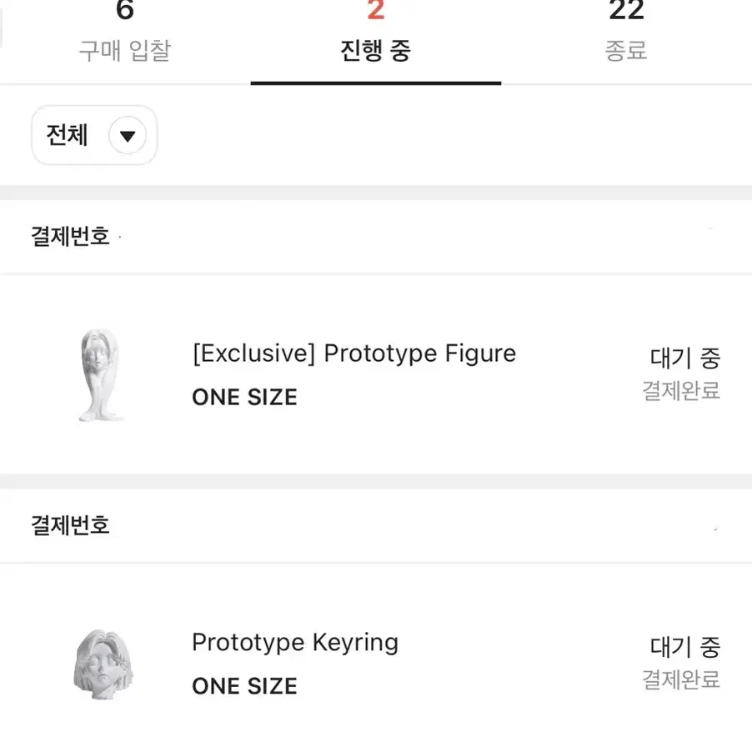Screen dimensions: 752x752
Task: Open the Prototype Keyring listing
Action: tap(295, 642)
